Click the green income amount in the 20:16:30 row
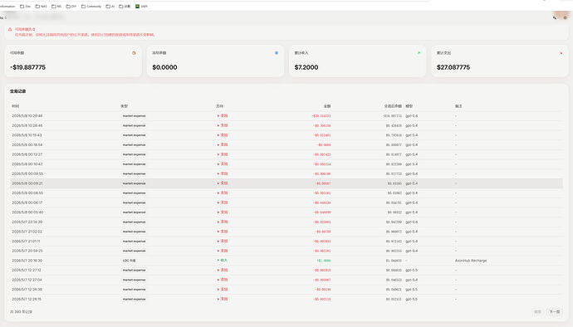Viewport: 573px width, 327px height. coord(323,261)
